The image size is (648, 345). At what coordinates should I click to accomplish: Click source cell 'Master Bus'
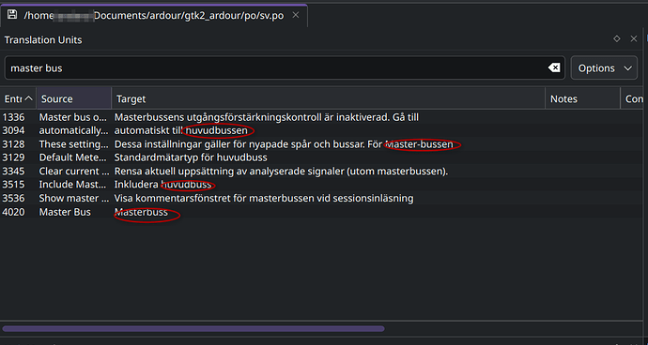[x=65, y=212]
